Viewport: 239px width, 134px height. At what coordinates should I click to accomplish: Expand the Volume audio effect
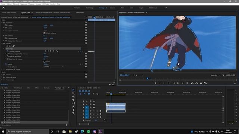pos(2,74)
